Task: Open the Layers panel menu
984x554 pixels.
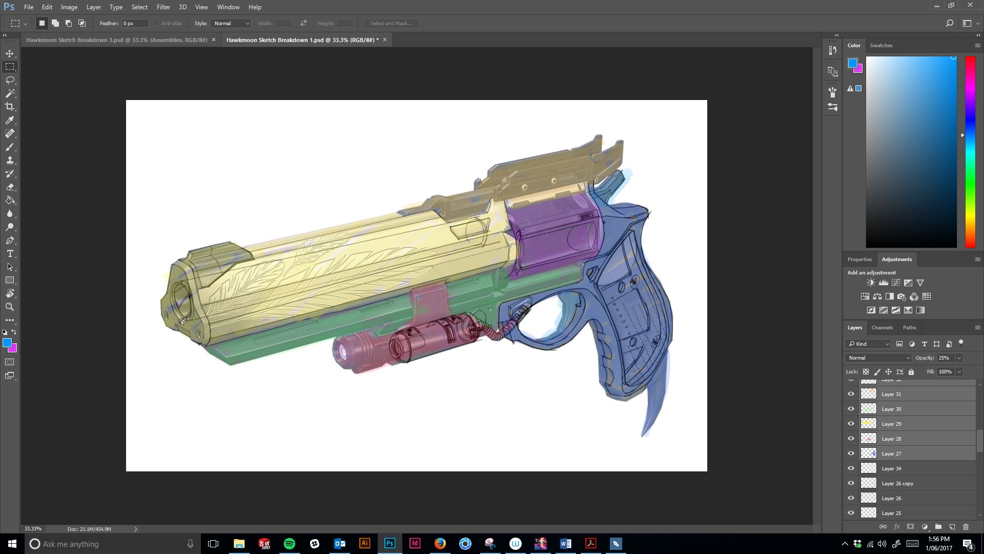Action: [x=977, y=328]
